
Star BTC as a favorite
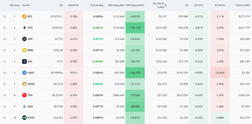(x=4, y=16)
